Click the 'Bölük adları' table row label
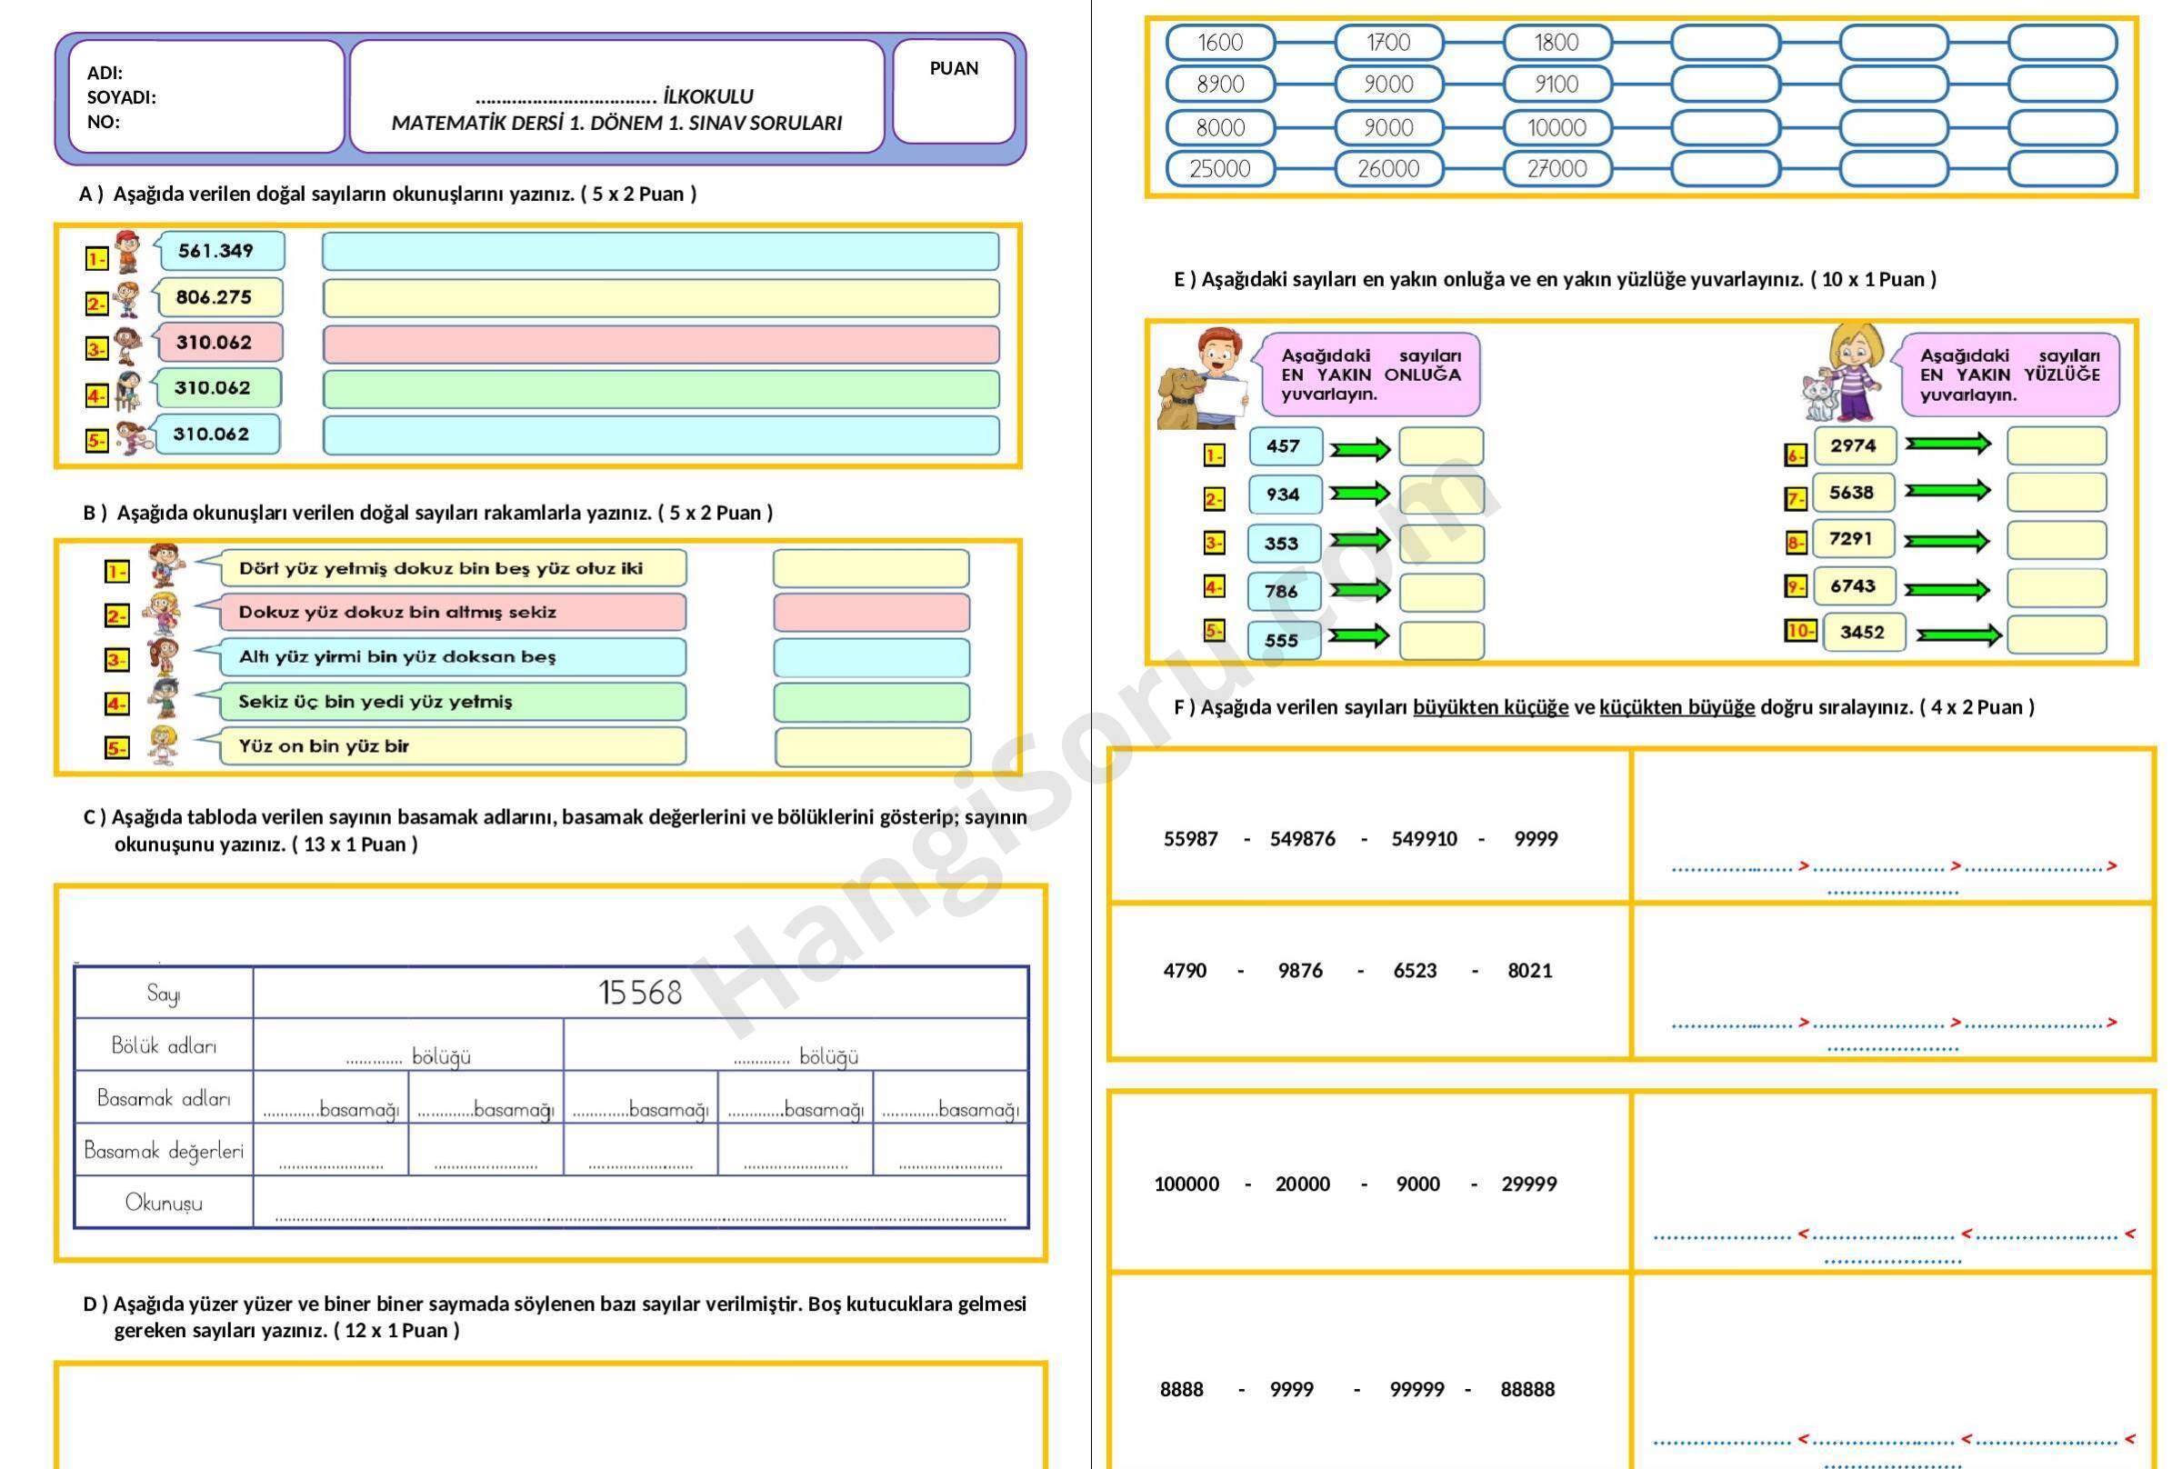 click(x=164, y=1045)
